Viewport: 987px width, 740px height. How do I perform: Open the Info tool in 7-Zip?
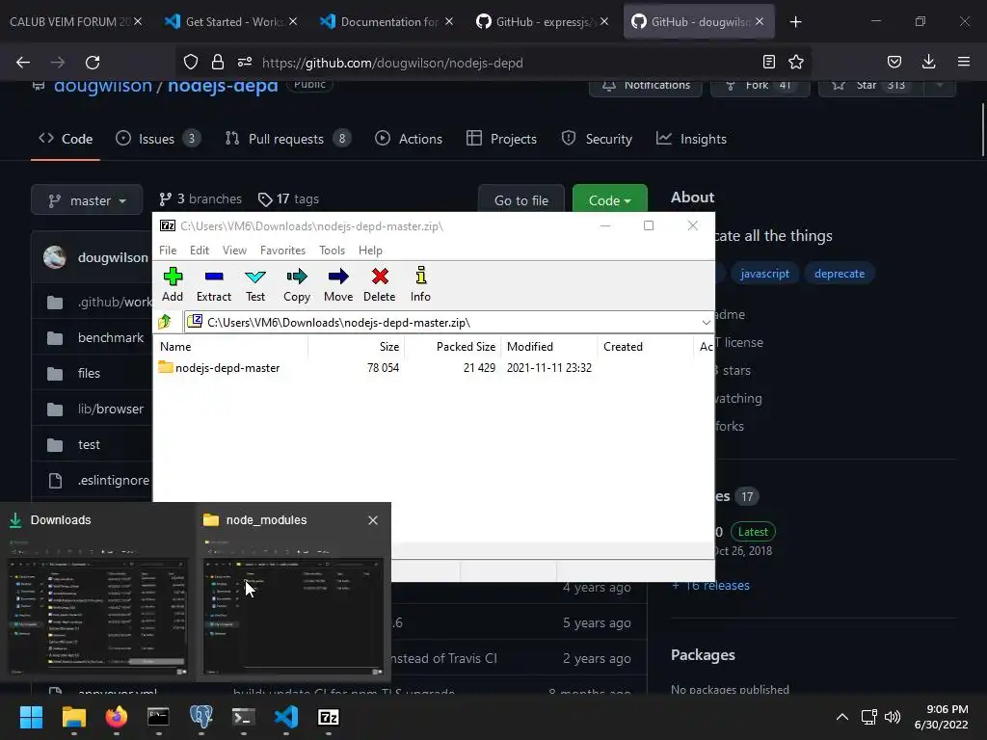[420, 284]
